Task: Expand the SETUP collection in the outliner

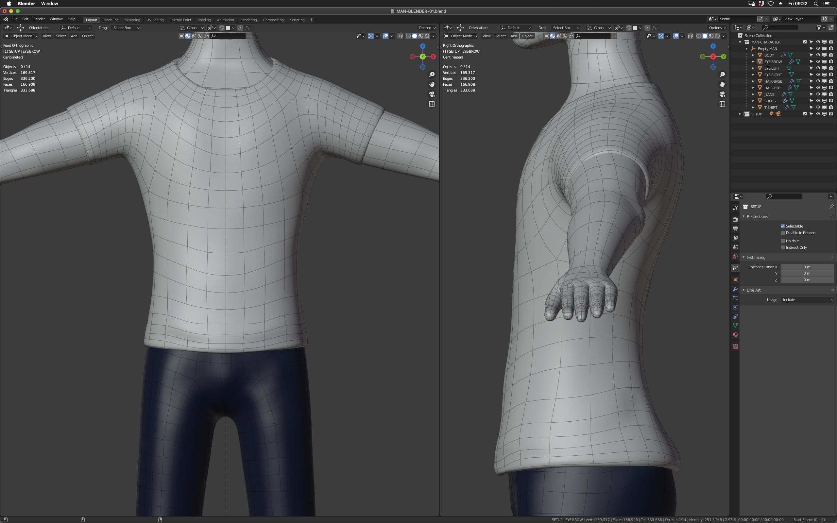Action: coord(740,114)
